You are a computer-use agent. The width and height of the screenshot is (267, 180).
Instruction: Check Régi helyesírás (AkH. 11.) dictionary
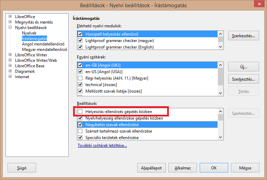(x=80, y=78)
